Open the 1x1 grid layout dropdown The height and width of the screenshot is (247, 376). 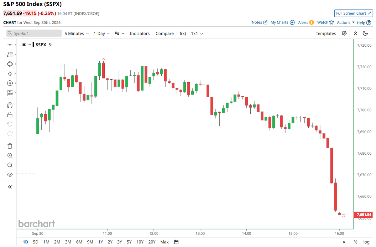(x=197, y=33)
